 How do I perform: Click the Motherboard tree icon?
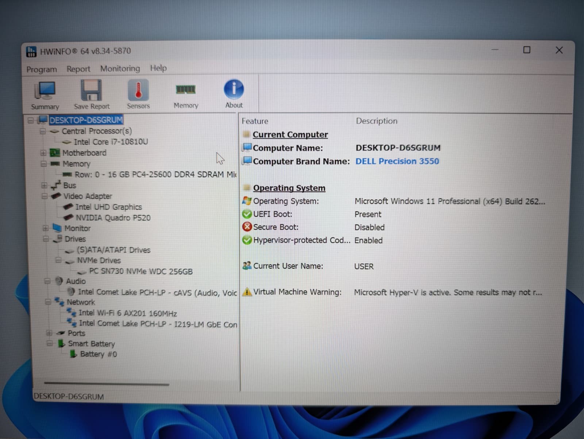click(x=55, y=153)
